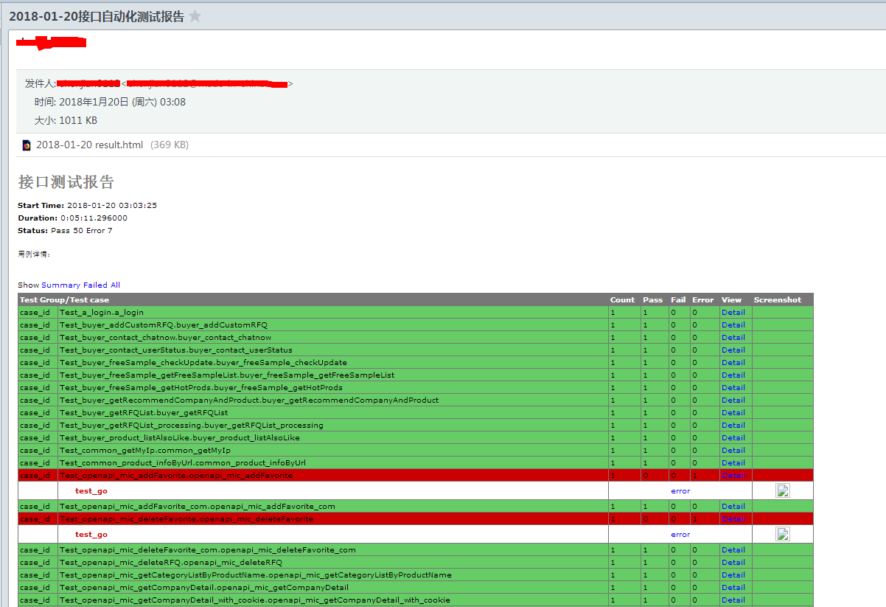Click the result.html attachment file icon
Screen dimensions: 886x607
point(27,145)
